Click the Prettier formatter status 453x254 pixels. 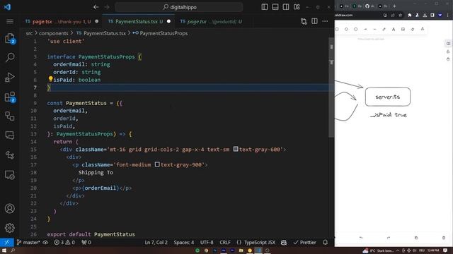(x=305, y=242)
